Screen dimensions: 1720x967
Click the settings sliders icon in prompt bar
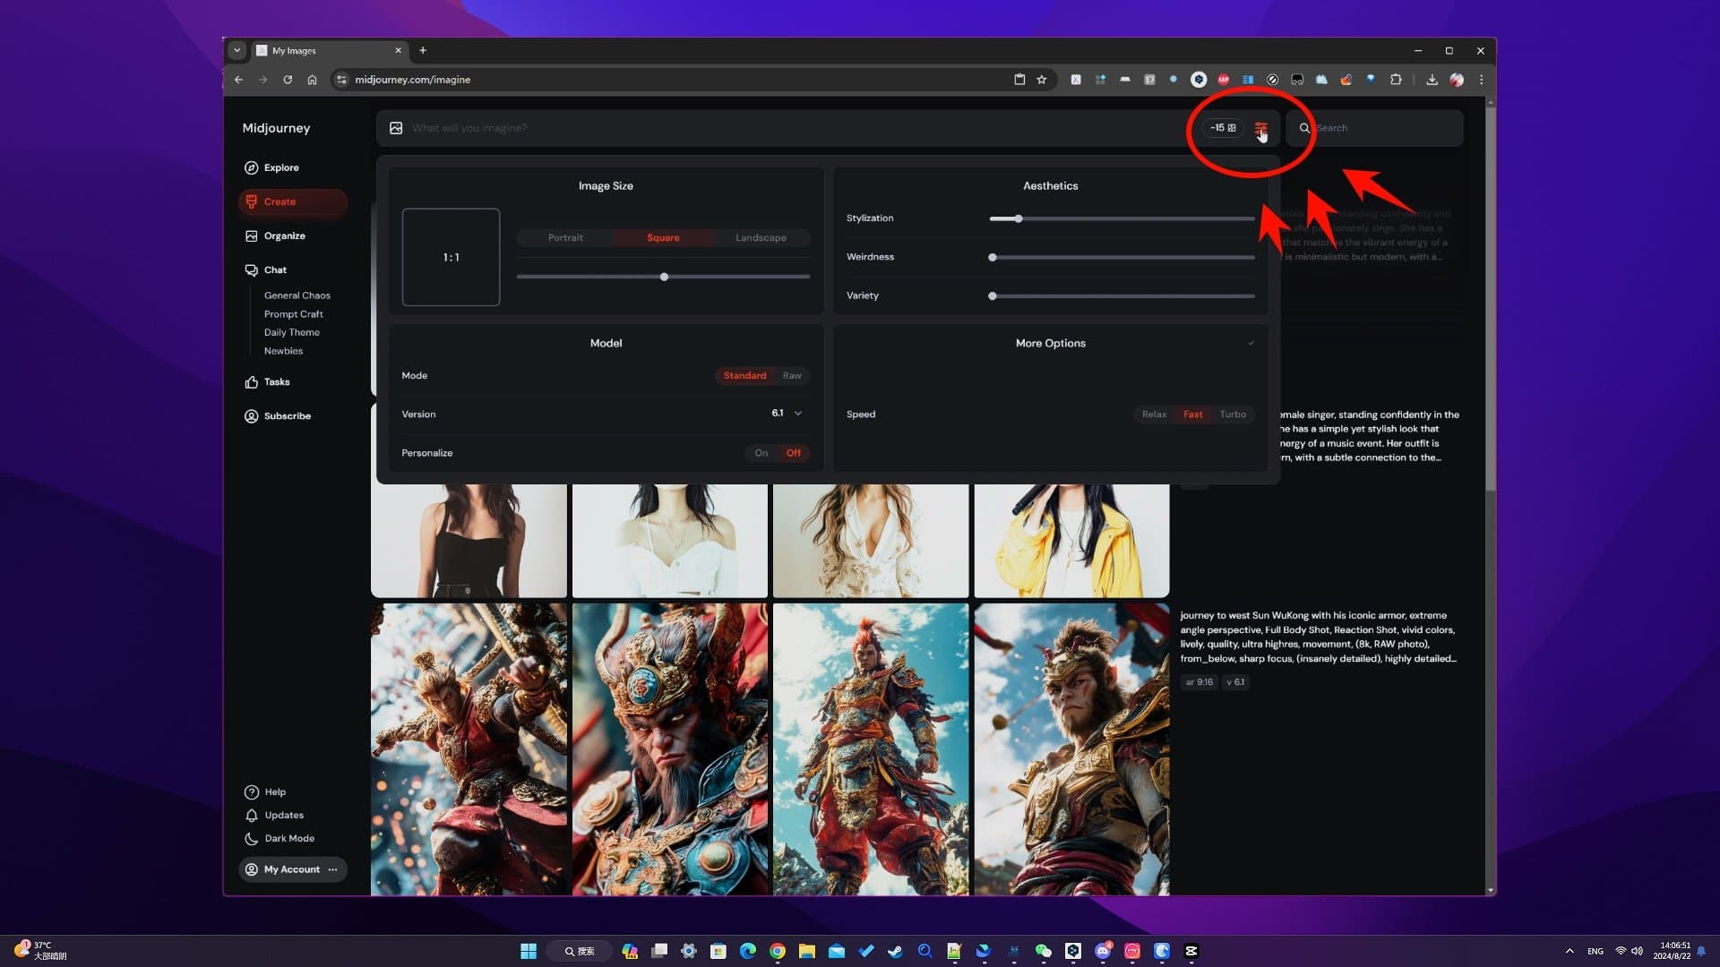point(1260,128)
